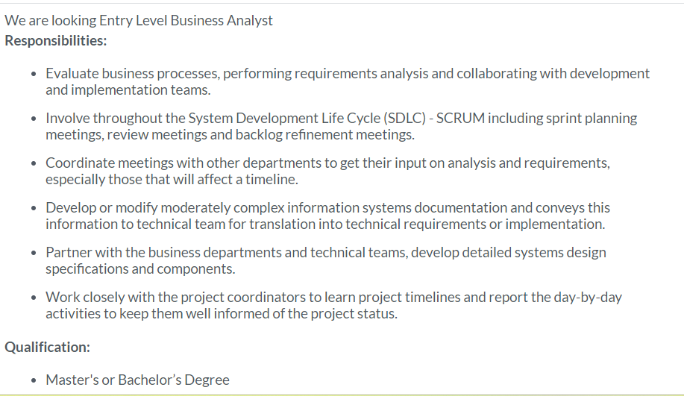Click 'We are looking Entry Level Business Analyst' line
The height and width of the screenshot is (396, 684).
tap(139, 20)
